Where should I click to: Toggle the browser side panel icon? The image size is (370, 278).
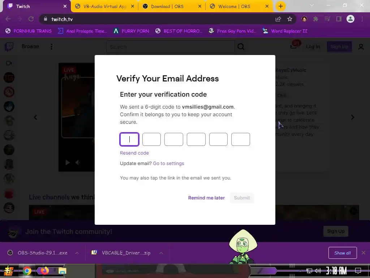339,19
